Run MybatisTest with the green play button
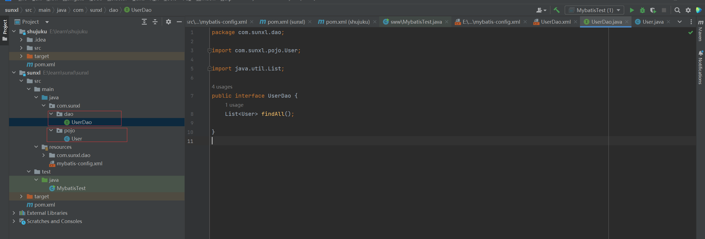The width and height of the screenshot is (705, 239). pyautogui.click(x=632, y=10)
